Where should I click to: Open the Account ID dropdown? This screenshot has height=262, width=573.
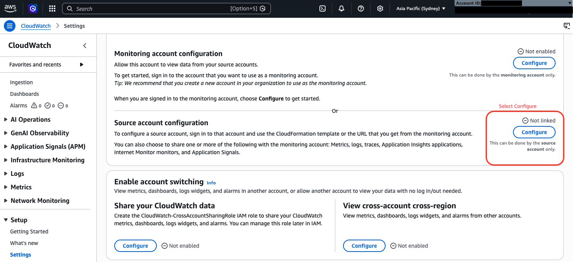513,3
